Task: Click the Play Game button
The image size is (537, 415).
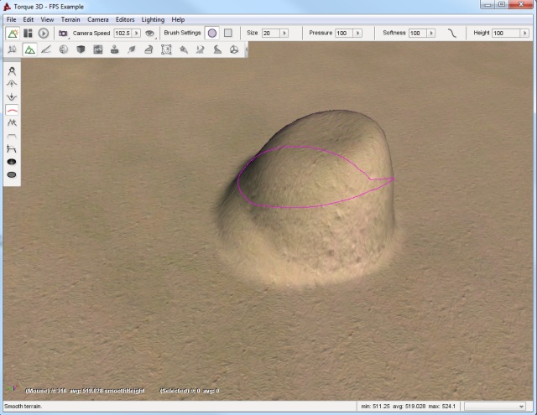Action: click(43, 33)
